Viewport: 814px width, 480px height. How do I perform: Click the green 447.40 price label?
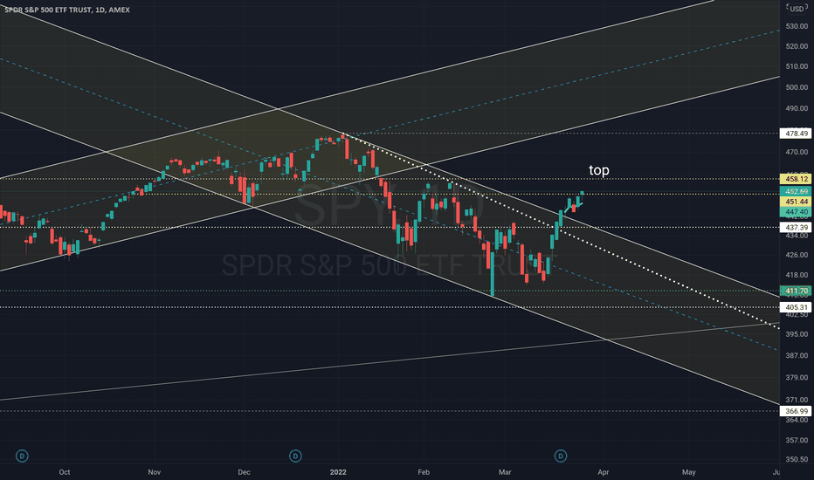coord(797,212)
